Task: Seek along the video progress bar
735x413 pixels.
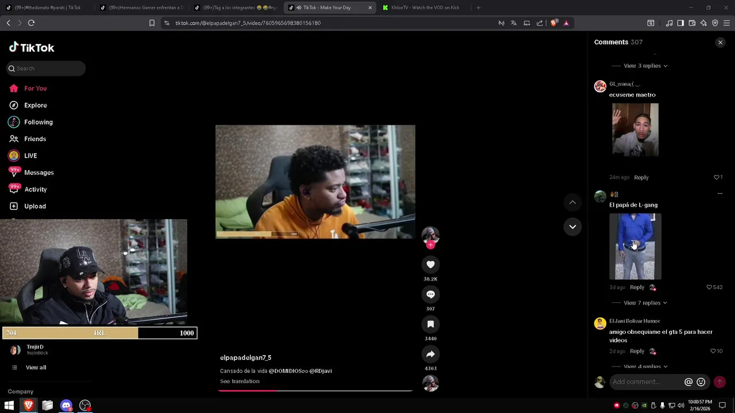Action: (x=315, y=391)
